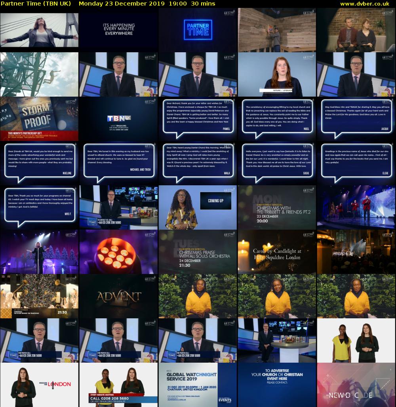The height and width of the screenshot is (407, 396).
Task: Select 'Christmas with Tye Tribbett & Friends Pt.2' frame
Action: coord(277,207)
